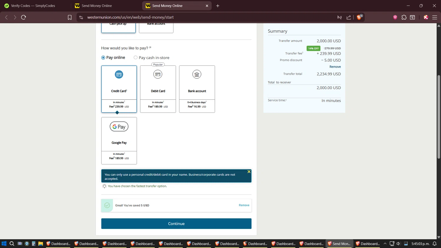
Task: Click the 14% OFF badge in Summary
Action: [x=313, y=48]
